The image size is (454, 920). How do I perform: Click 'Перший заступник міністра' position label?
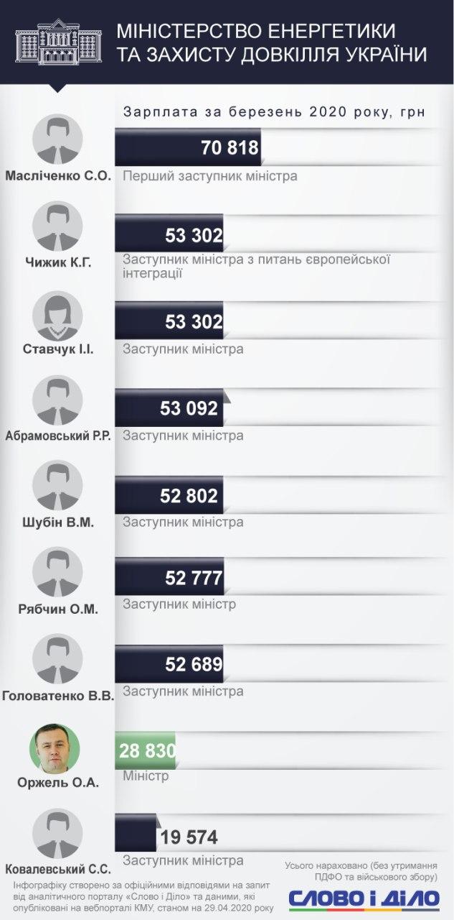tap(209, 176)
